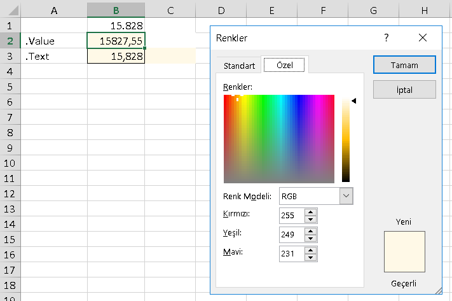The image size is (452, 301).
Task: Pick a color in the Renkler spectrum
Action: click(278, 139)
